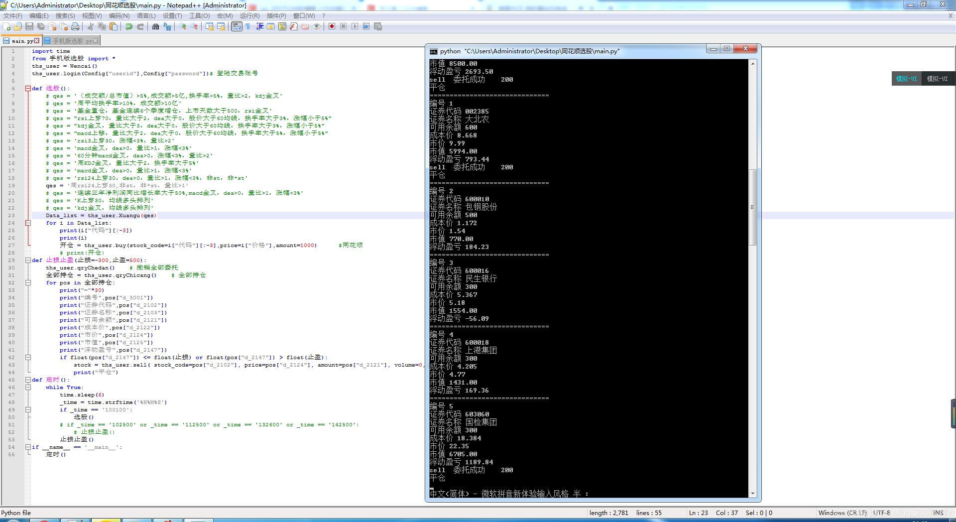Undo last edit green arrow
Screen dimensions: 956x522
tap(128, 26)
